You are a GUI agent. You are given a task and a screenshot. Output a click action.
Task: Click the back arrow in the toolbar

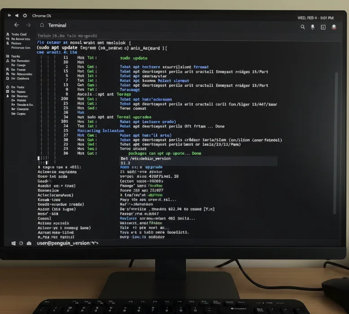point(17,25)
